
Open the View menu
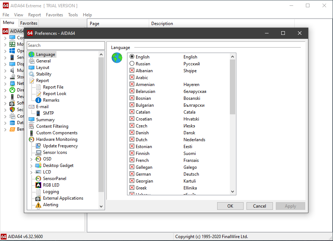click(x=18, y=15)
